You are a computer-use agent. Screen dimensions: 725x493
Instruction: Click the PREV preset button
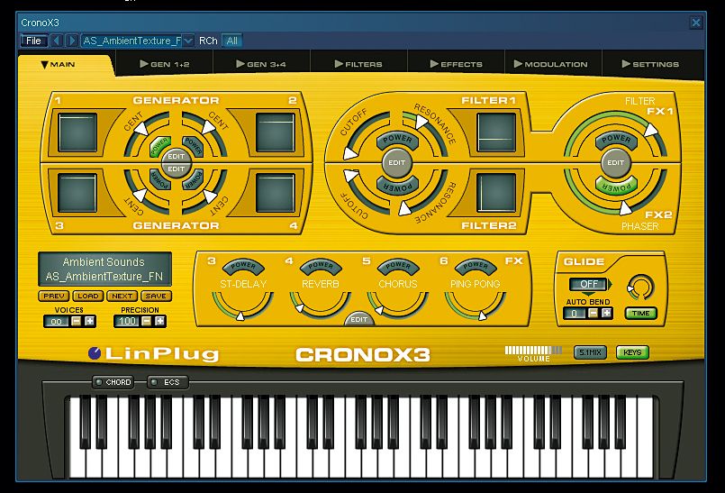[54, 296]
